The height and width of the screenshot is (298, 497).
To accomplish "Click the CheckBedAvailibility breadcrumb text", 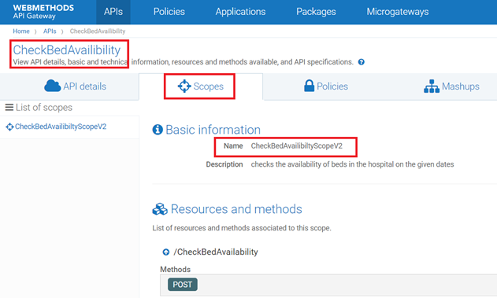I will coord(98,31).
